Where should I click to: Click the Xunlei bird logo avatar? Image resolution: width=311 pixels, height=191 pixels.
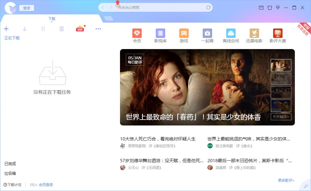click(x=10, y=8)
